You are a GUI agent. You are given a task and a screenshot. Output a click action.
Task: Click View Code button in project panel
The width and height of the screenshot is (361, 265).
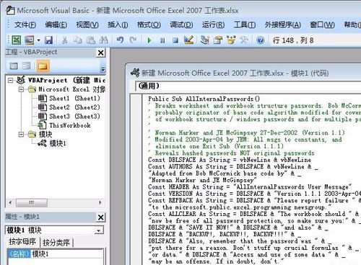click(x=14, y=66)
